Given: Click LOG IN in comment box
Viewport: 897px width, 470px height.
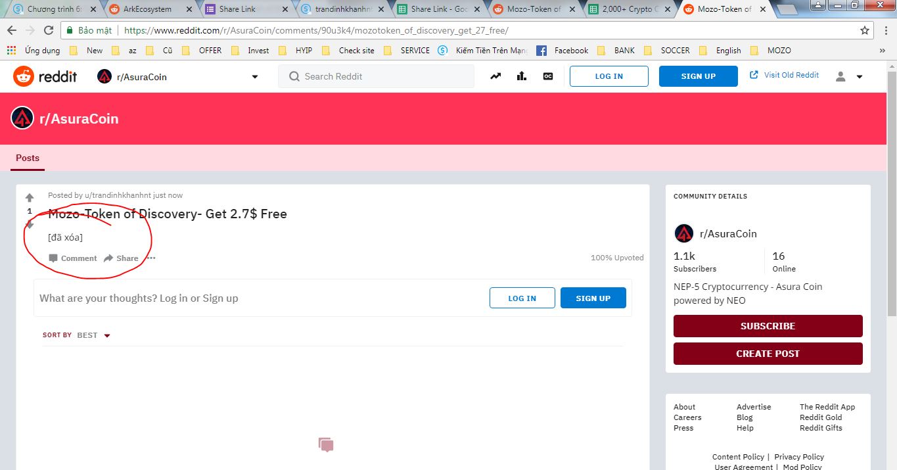Looking at the screenshot, I should (x=522, y=298).
